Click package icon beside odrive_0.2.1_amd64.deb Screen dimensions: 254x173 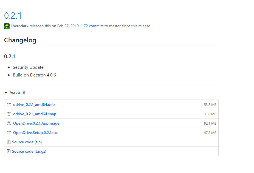(9, 105)
